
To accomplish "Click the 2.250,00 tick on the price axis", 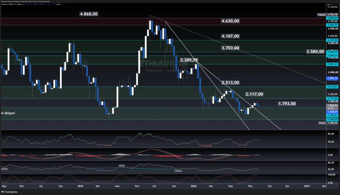I will point(332,94).
